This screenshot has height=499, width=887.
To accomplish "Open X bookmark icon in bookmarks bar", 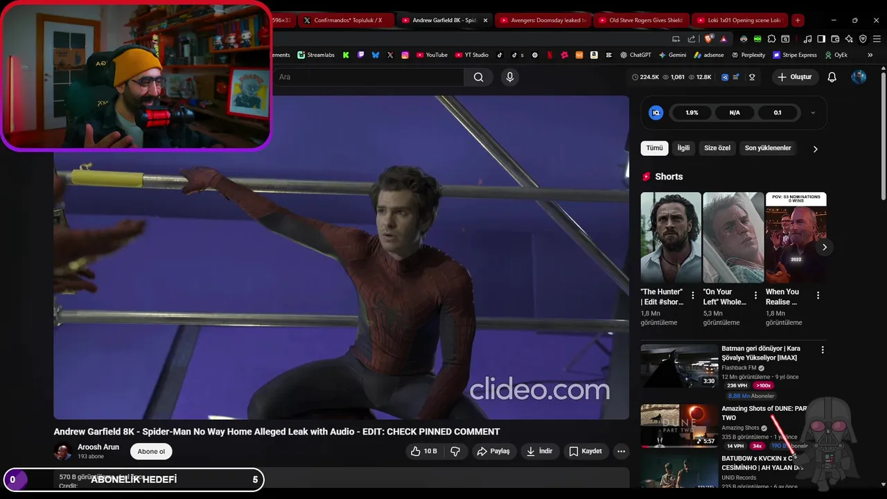I will click(390, 55).
